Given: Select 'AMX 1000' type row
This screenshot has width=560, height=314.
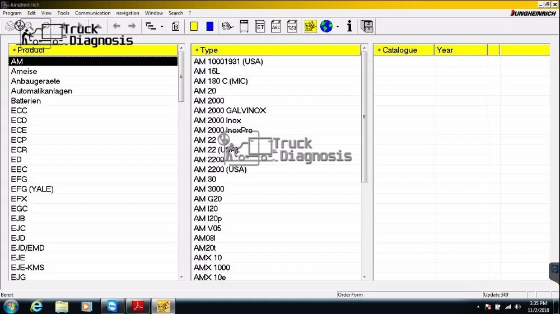Looking at the screenshot, I should pos(276,268).
